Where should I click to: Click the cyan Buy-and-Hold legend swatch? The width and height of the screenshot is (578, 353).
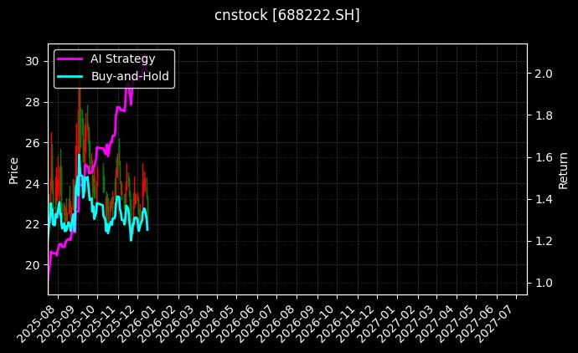click(x=70, y=76)
